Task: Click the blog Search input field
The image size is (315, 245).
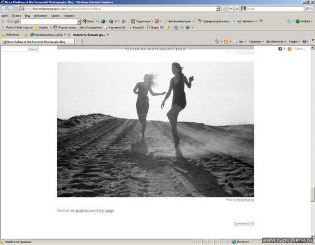Action: (15, 49)
